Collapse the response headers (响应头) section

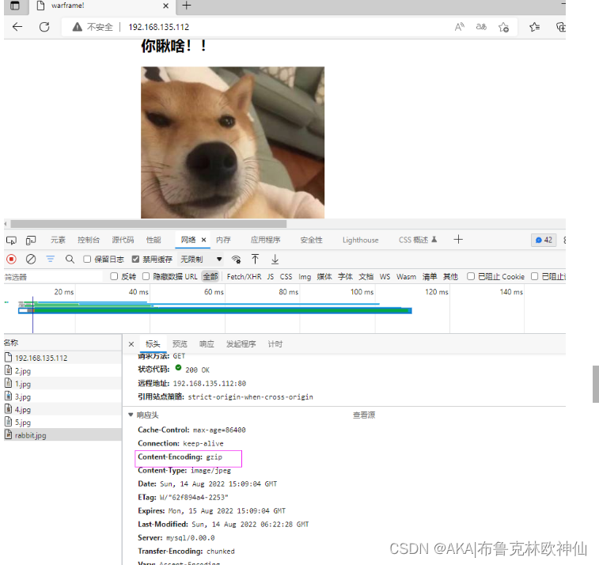(131, 415)
